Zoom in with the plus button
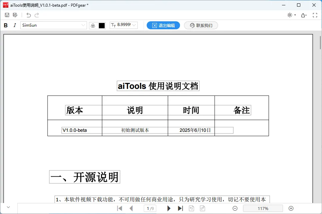Screen dimensions: 322x214 [291, 208]
